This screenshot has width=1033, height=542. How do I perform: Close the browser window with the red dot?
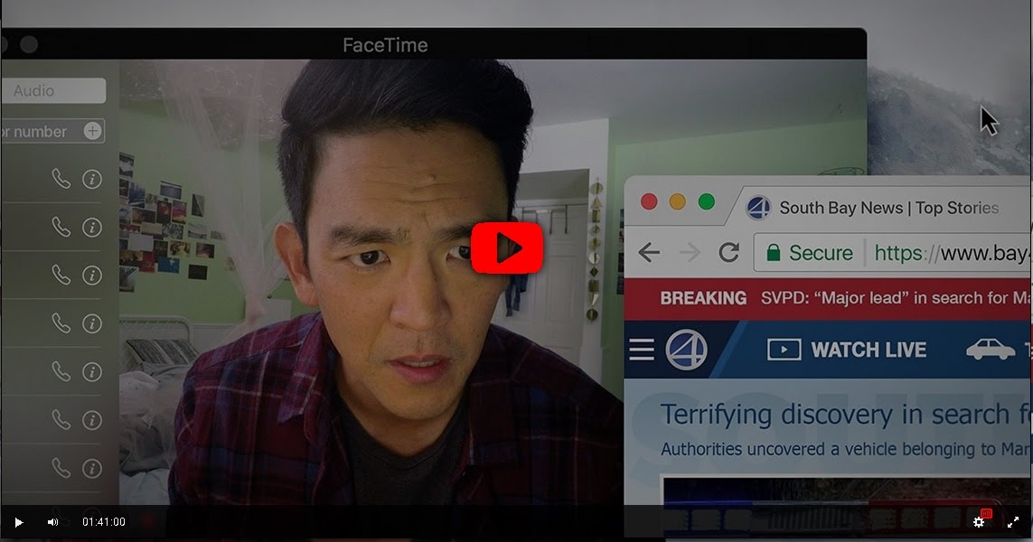tap(649, 201)
